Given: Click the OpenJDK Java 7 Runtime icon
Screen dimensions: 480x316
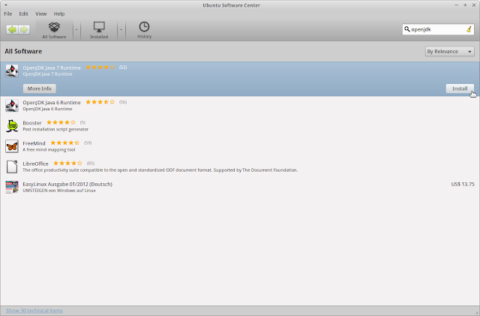Looking at the screenshot, I should tap(12, 71).
